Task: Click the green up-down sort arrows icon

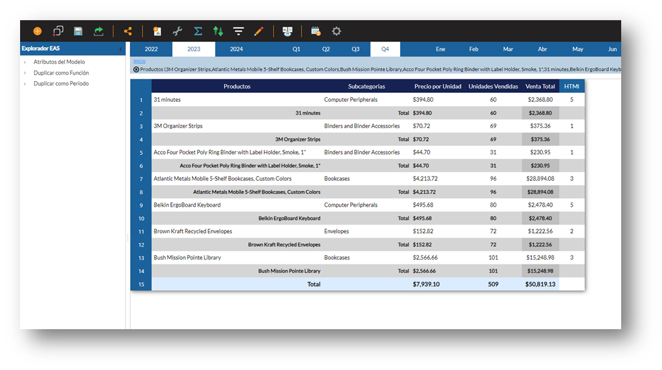Action: 218,31
